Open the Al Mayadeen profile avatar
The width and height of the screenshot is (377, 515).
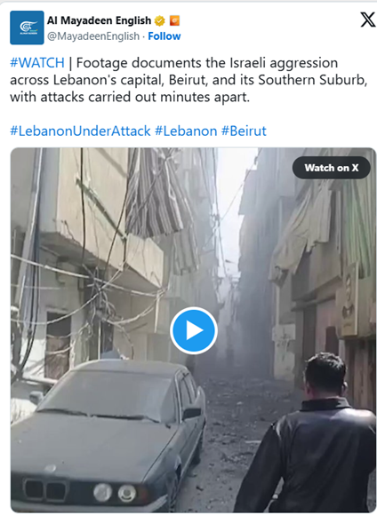(27, 28)
